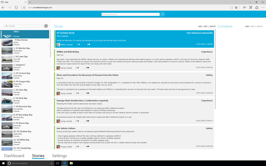The image size is (266, 166).
Task: Focus the article search box
Action: click(131, 14)
